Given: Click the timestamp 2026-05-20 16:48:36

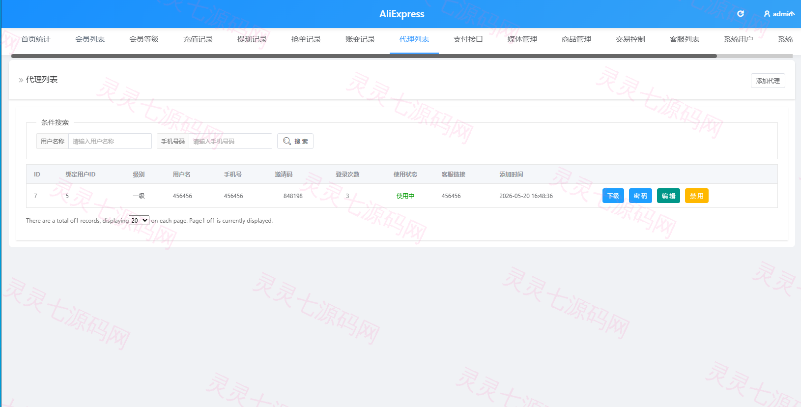Looking at the screenshot, I should tap(526, 196).
